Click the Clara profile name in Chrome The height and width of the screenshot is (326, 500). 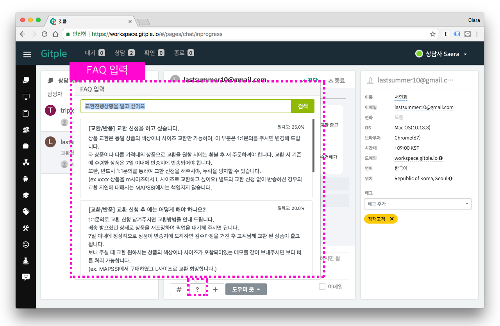(474, 20)
